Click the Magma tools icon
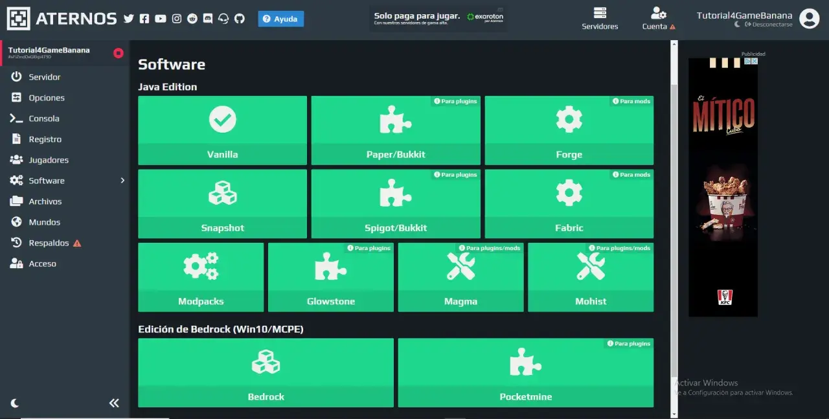This screenshot has height=419, width=829. pos(461,266)
